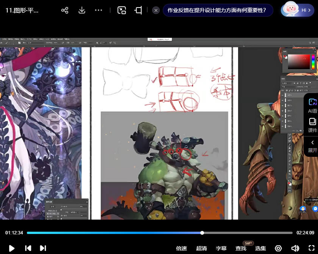The height and width of the screenshot is (254, 318).
Task: Open the three-dot more options menu
Action: (98, 10)
